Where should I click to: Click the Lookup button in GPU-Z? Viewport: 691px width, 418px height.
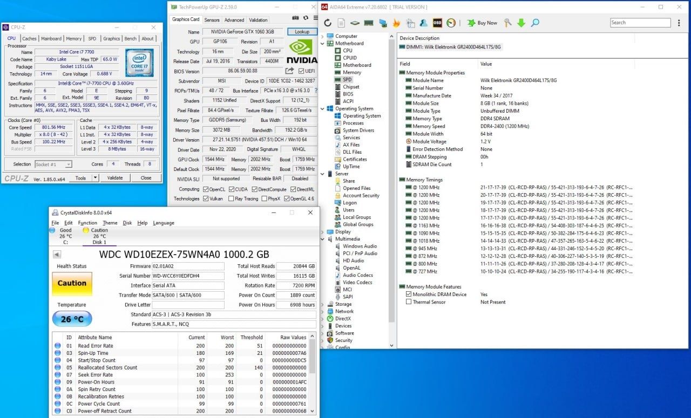tap(302, 32)
